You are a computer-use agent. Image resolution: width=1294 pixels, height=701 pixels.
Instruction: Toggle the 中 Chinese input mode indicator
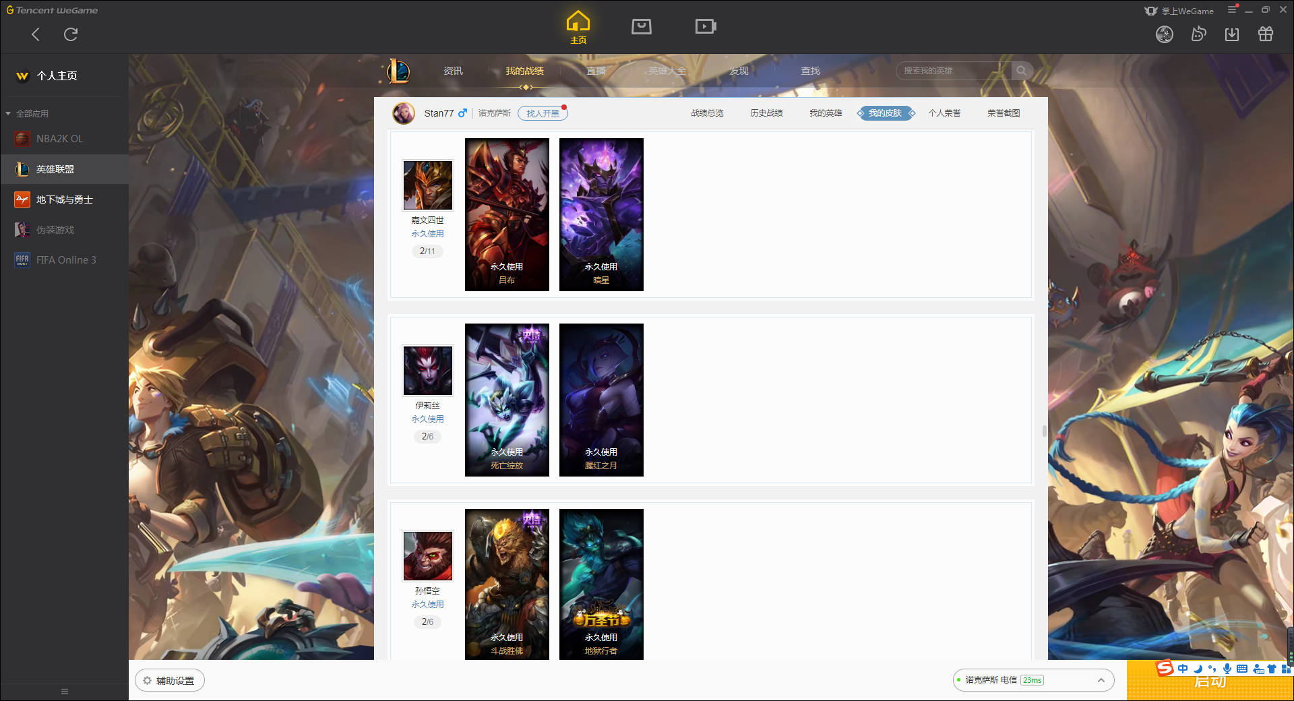(1183, 669)
